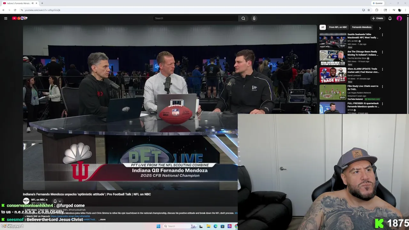The height and width of the screenshot is (230, 409).
Task: Go back with browser back arrow
Action: (x=4, y=10)
